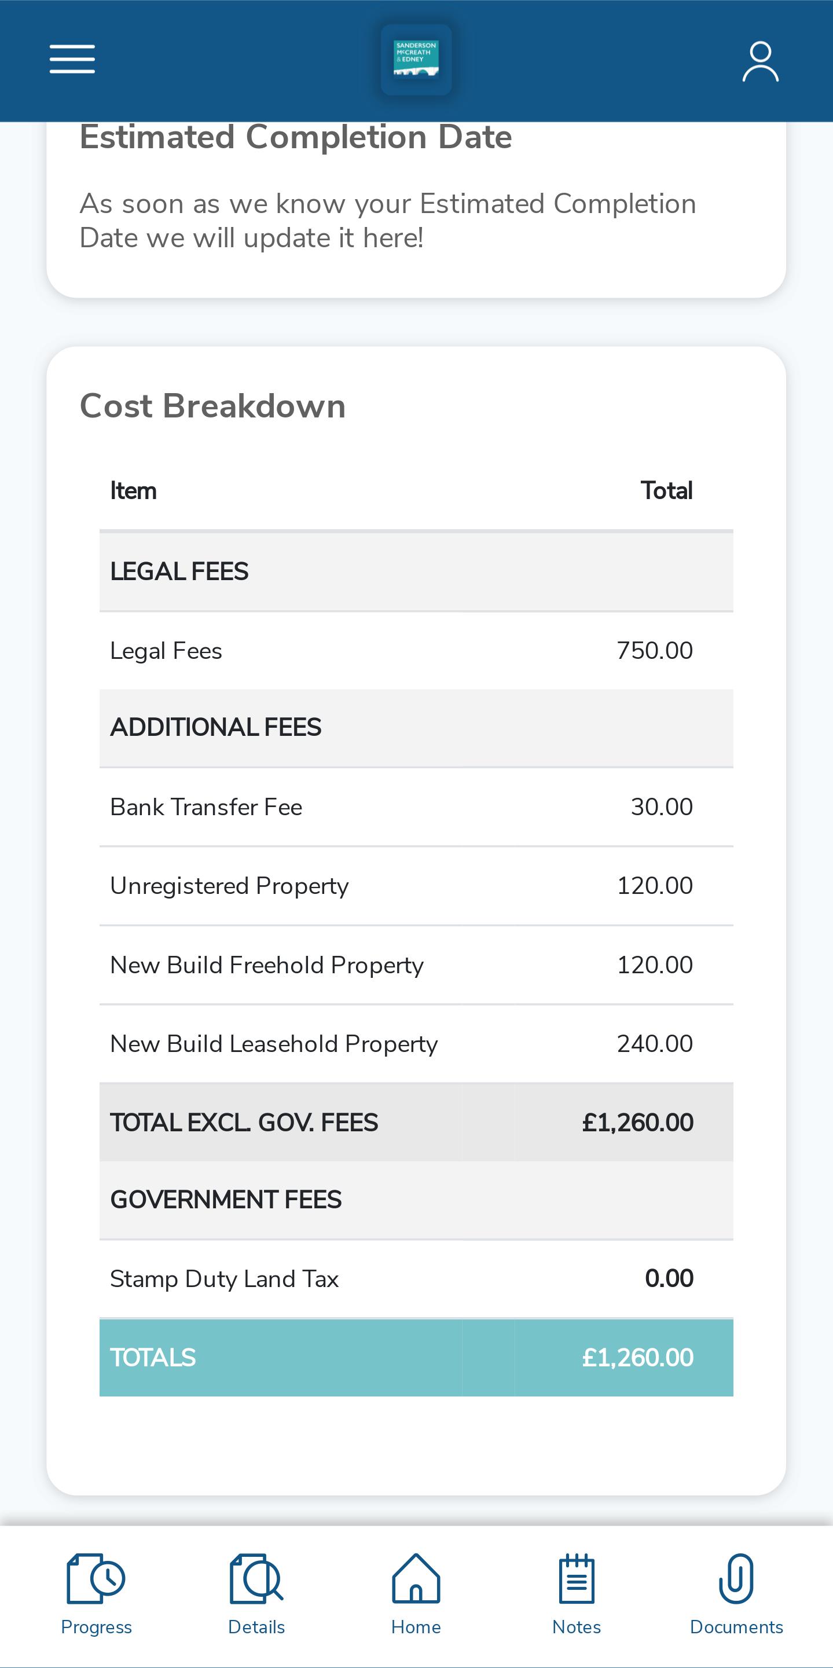Select the New Build Freehold Property row

(x=416, y=965)
